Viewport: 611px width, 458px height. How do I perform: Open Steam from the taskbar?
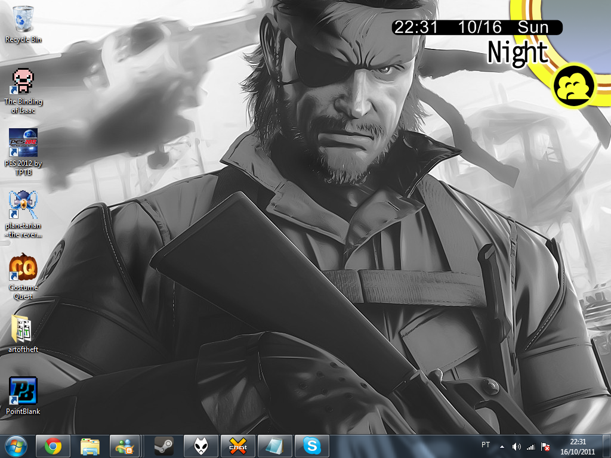click(x=164, y=446)
